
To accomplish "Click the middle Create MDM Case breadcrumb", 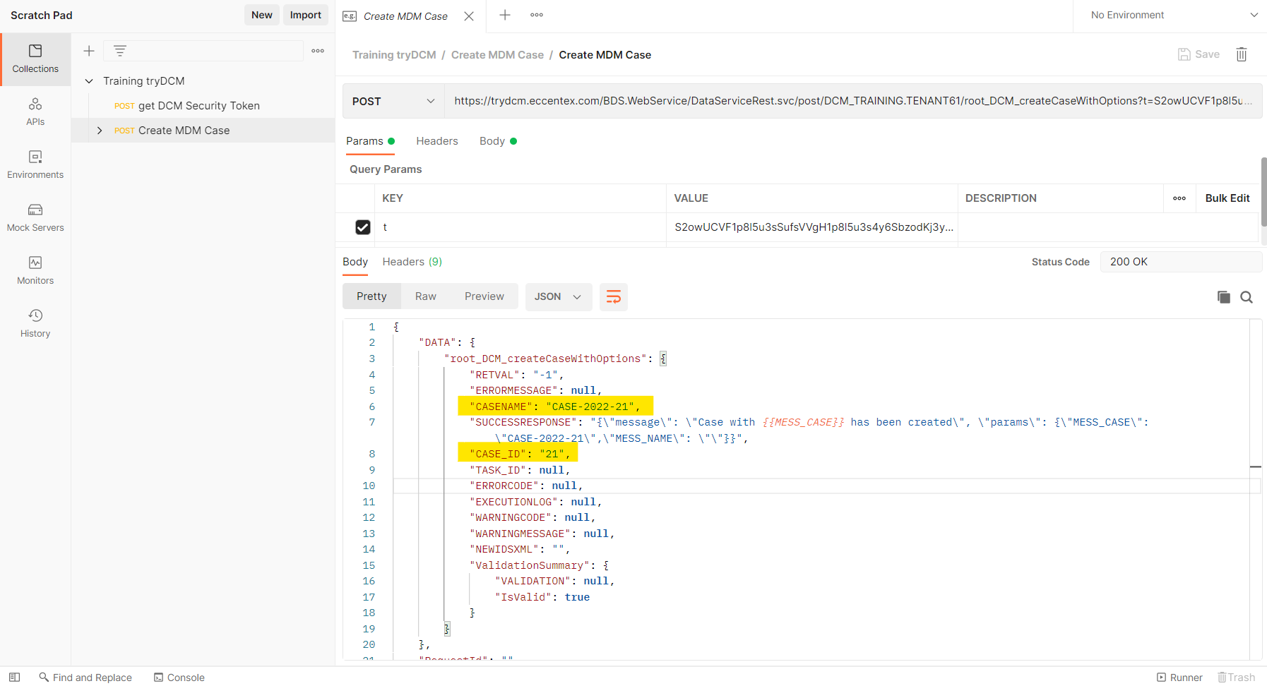I will 497,55.
